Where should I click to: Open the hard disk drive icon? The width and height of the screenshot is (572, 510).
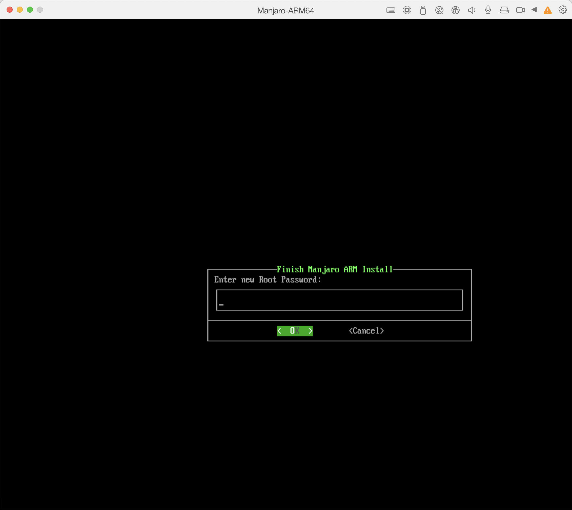point(504,10)
